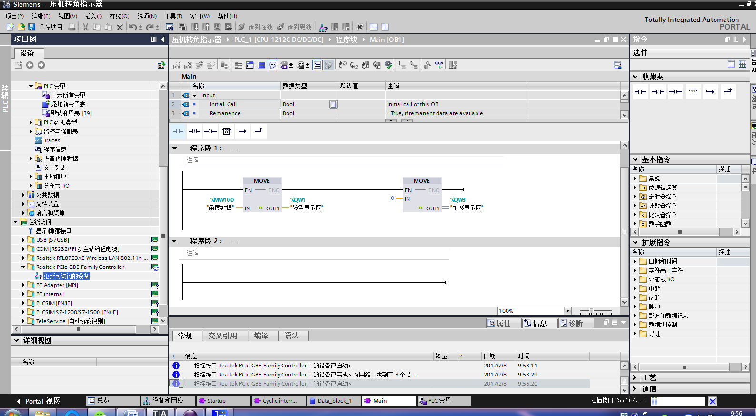756x416 pixels.
Task: Click the normally open contact in favorites bar
Action: click(x=178, y=131)
